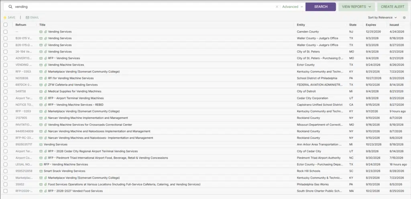Screen dimensions: 411x199
Task: Check the City of Detroit row checkbox
Action: [x=6, y=92]
